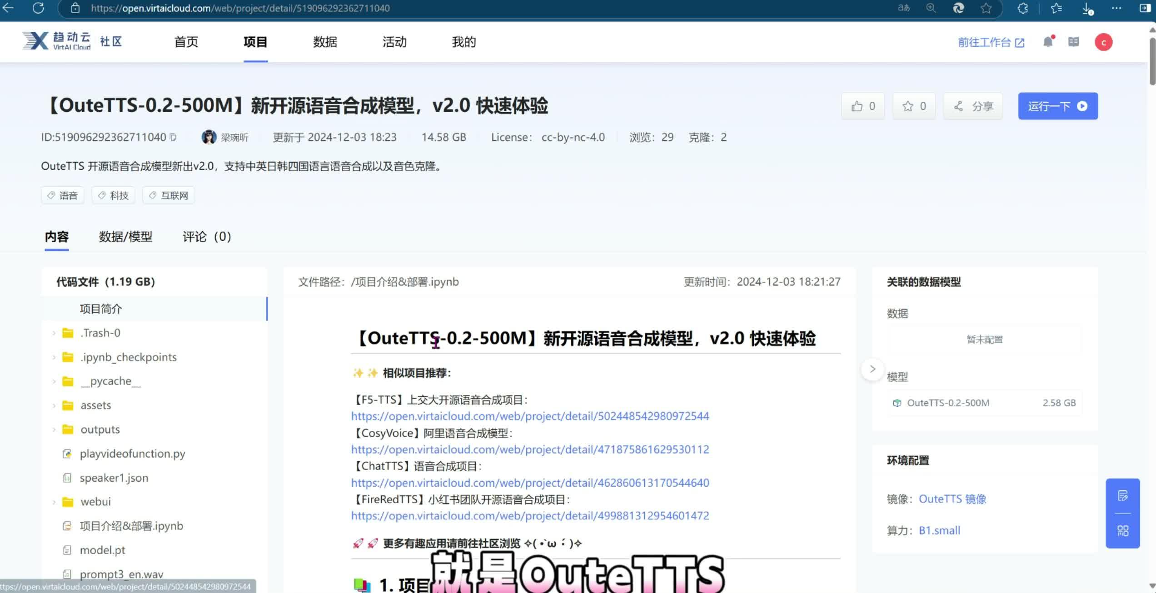
Task: Open the 分享 share option
Action: pos(972,106)
